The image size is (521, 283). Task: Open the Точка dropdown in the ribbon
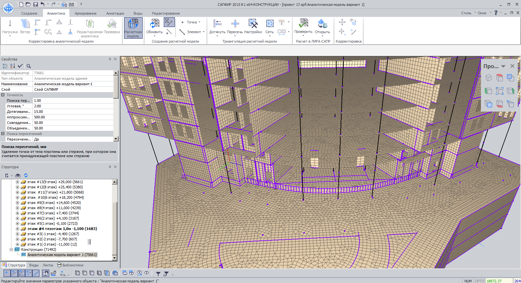coord(199,22)
